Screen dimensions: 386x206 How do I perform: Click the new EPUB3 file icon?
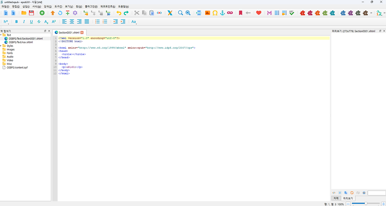pyautogui.click(x=13, y=13)
